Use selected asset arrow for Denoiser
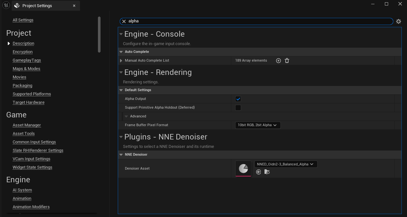This screenshot has width=407, height=217. point(259,172)
